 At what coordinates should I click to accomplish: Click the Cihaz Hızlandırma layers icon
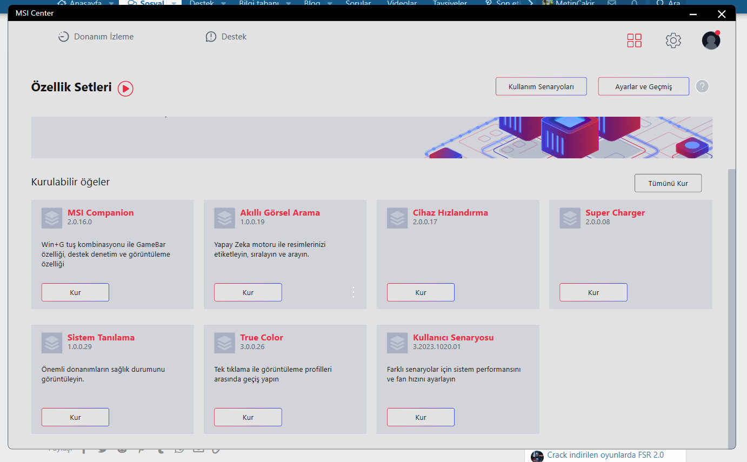tap(397, 218)
